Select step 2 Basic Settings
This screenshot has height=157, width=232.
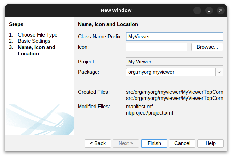click(x=34, y=41)
